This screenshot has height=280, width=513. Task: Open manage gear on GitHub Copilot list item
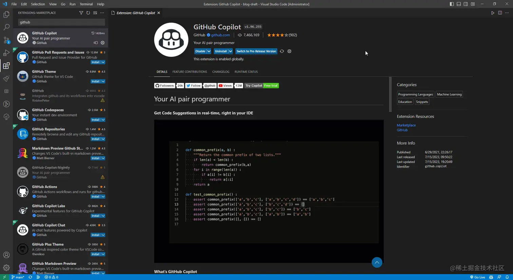102,43
